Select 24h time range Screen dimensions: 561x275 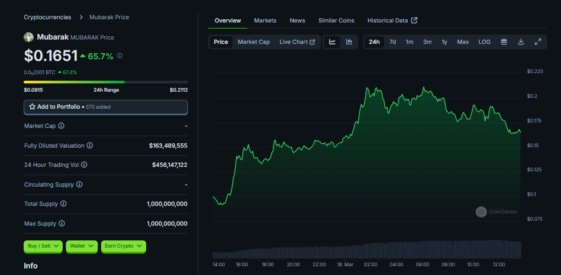(x=374, y=42)
